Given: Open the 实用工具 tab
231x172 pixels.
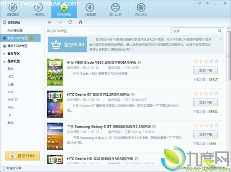Looking at the screenshot, I should [x=115, y=9].
